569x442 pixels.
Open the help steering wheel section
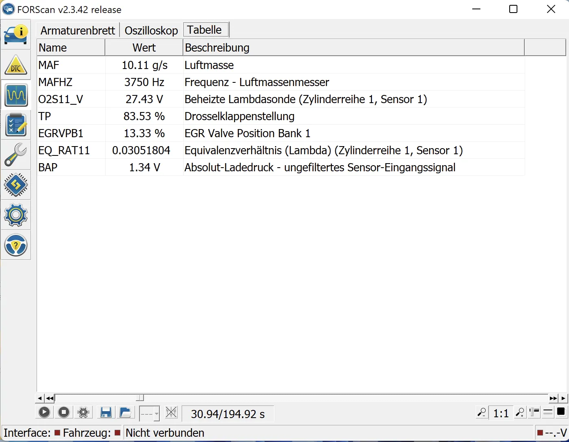tap(16, 245)
